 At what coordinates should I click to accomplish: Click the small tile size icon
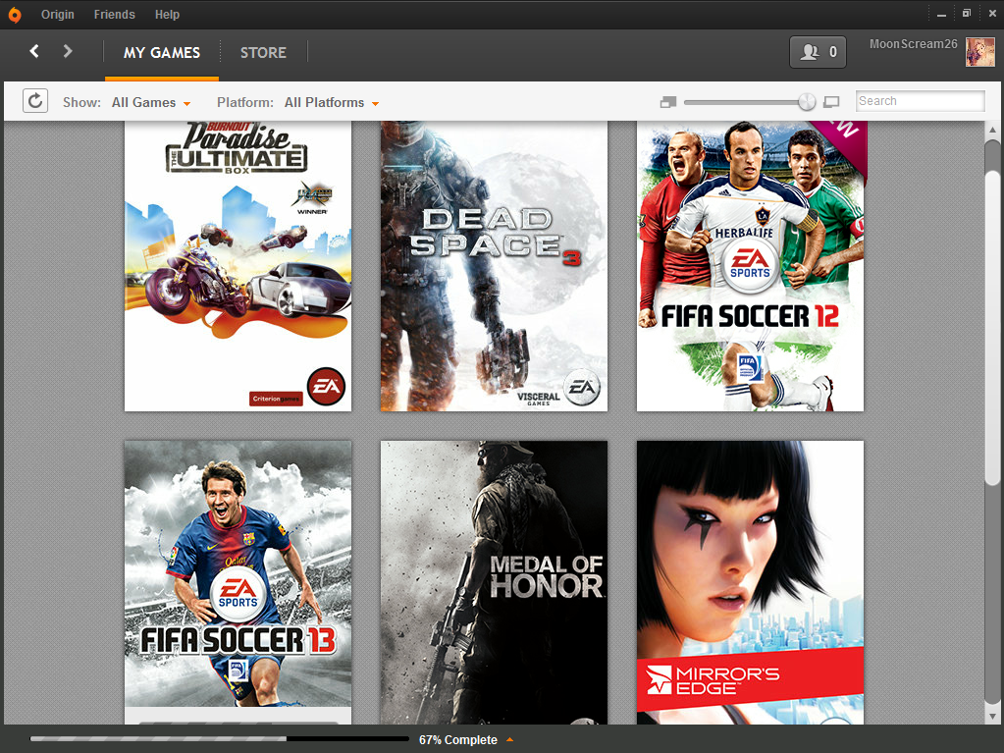tap(669, 102)
